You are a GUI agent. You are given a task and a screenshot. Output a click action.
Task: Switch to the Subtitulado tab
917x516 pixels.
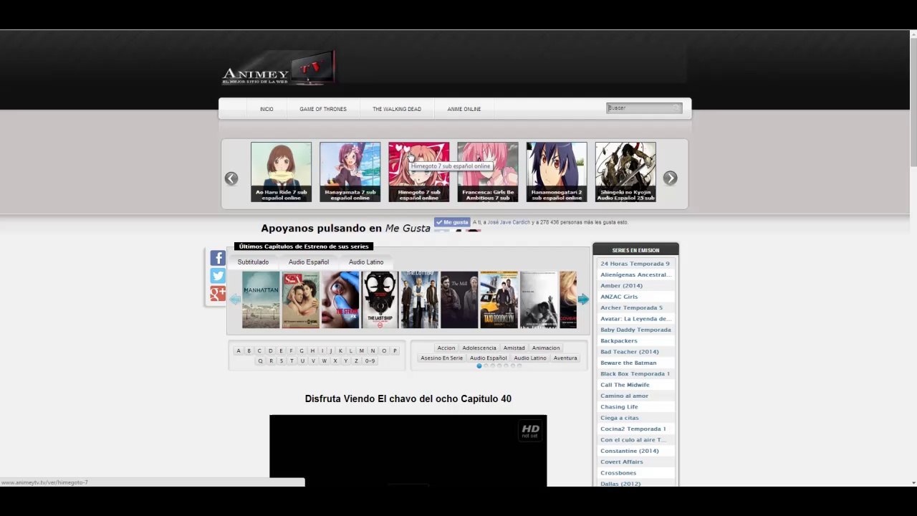(253, 262)
